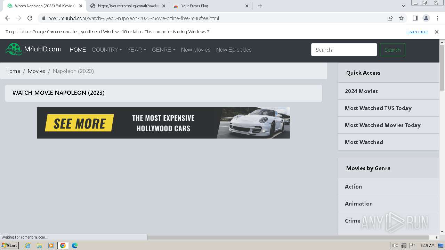The height and width of the screenshot is (250, 445).
Task: Click the green Search button
Action: point(393,50)
